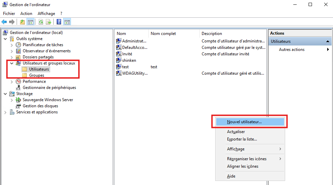Select the Planificateur de tâches clock icon
Screen dimensions: 333x185
[18, 45]
